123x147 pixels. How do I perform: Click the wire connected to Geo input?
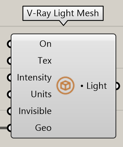4,128
